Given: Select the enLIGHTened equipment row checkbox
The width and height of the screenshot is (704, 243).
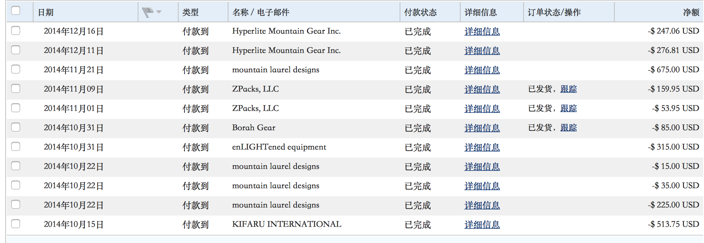Looking at the screenshot, I should click(x=16, y=146).
